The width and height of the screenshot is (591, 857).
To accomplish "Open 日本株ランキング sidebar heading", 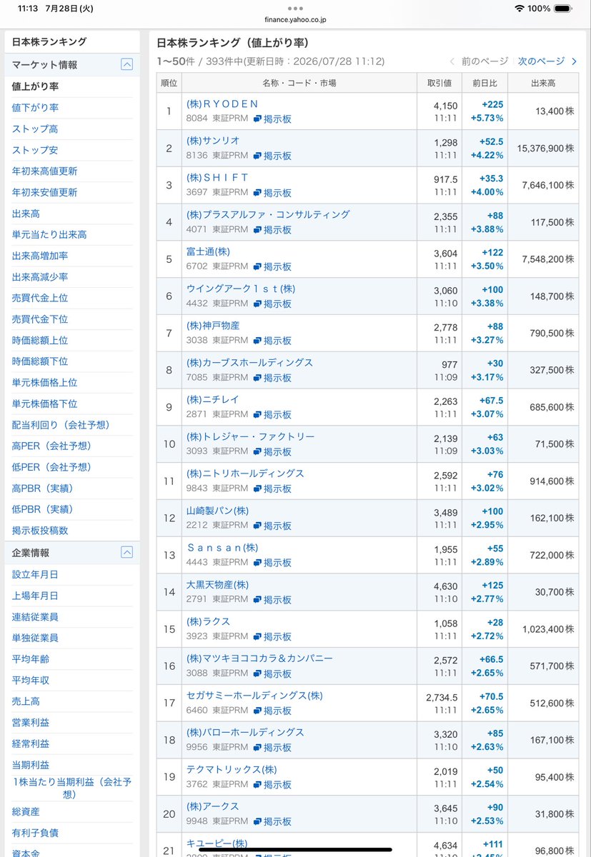I will click(x=49, y=42).
